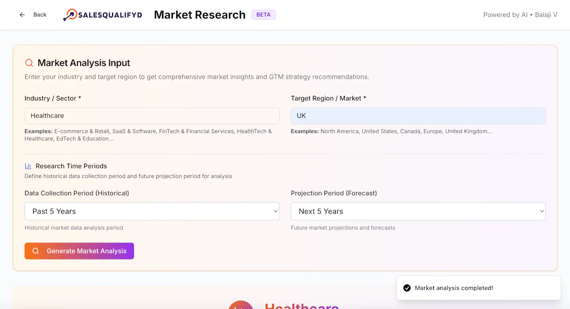Screen dimensions: 570x309
Task: Click the Research Time Periods heading
Action: pos(71,166)
